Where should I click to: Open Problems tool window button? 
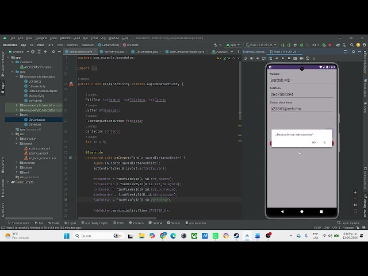[136, 223]
